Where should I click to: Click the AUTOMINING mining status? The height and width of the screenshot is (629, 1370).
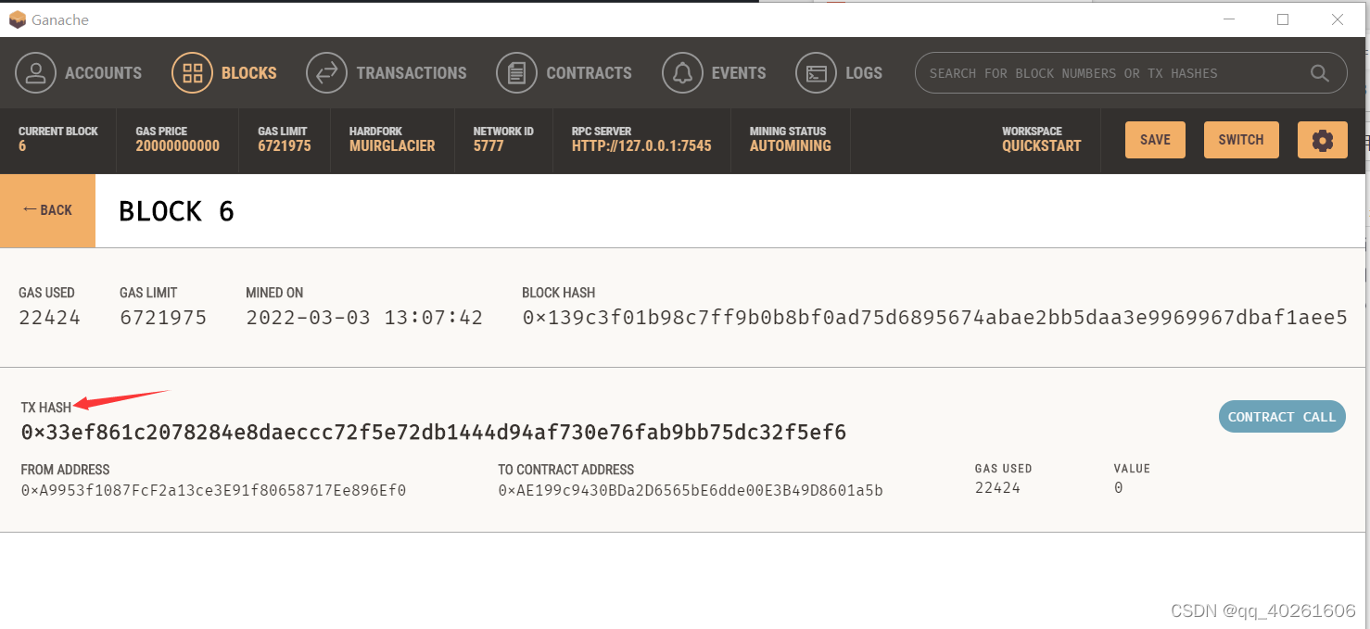pyautogui.click(x=791, y=145)
